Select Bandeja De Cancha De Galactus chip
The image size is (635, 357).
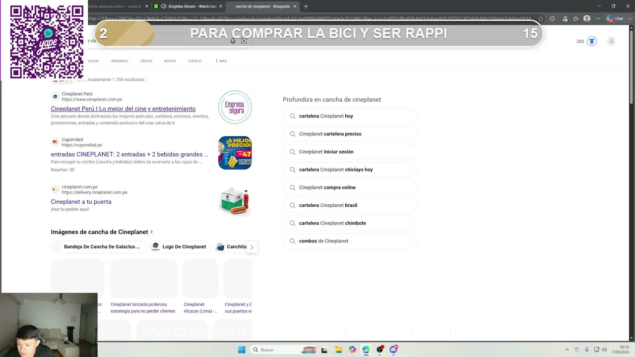[x=98, y=247]
